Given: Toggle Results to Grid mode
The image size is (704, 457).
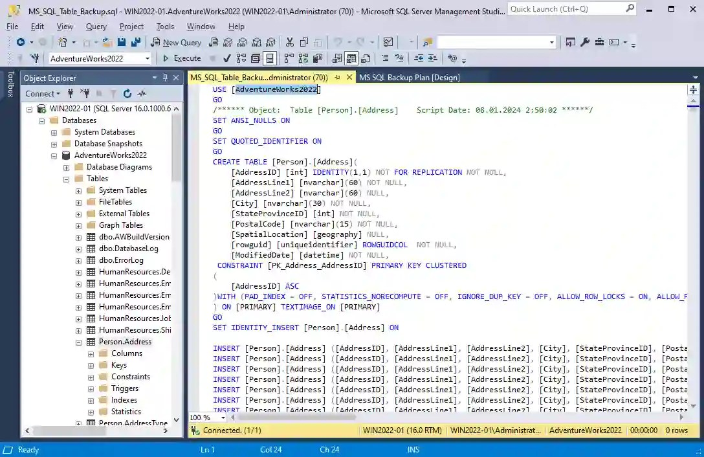Looking at the screenshot, I should pos(351,58).
